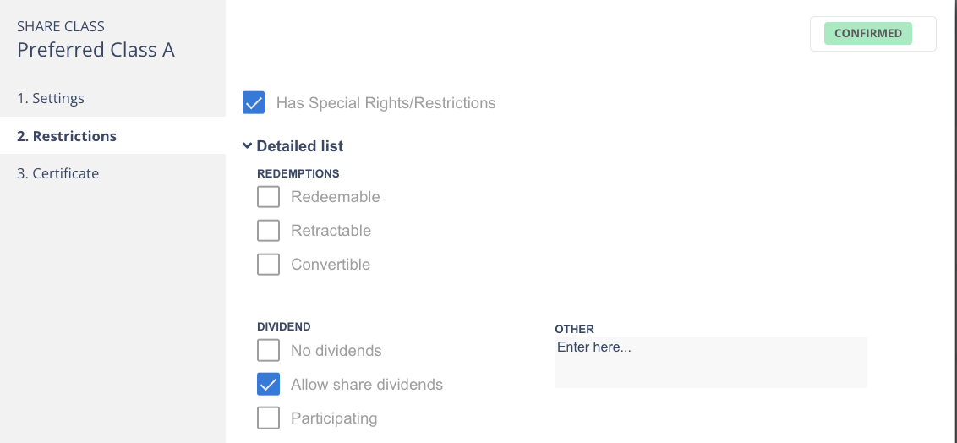Click the DIVIDEND section heading
957x443 pixels.
point(283,326)
